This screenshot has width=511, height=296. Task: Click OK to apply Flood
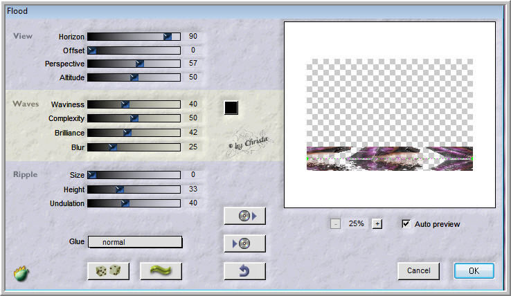[x=474, y=271]
